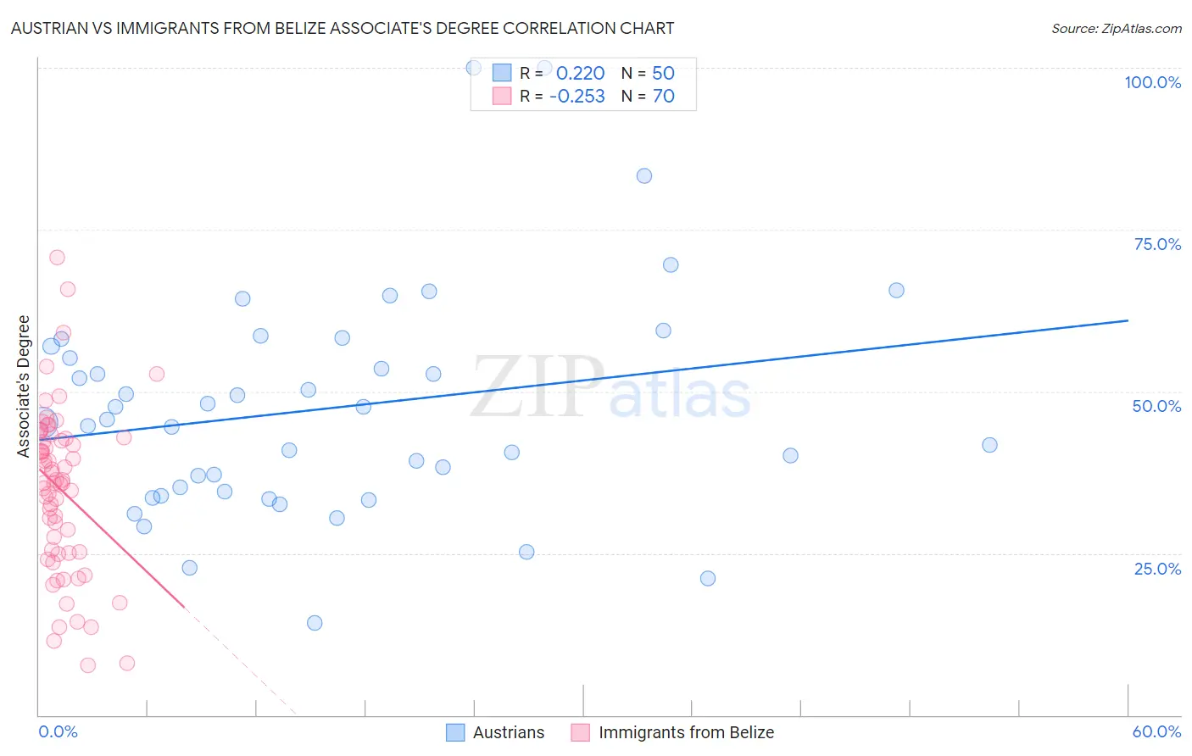This screenshot has height=756, width=1192.
Task: Click the blue Austrians legend swatch at bottom
Action: pyautogui.click(x=455, y=732)
